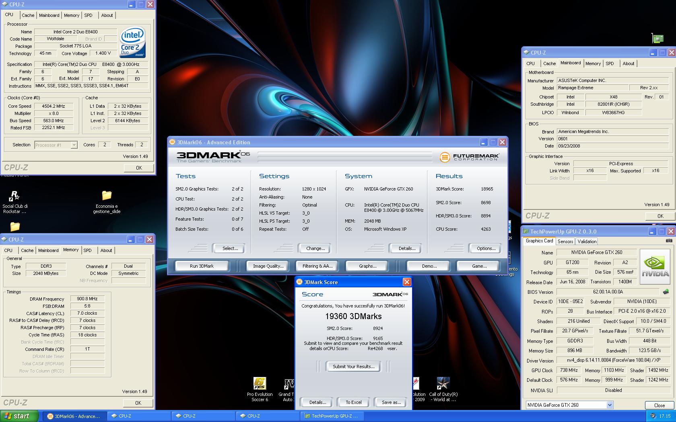676x422 pixels.
Task: Click OK in the Memory CPU-Z window
Action: [x=138, y=403]
